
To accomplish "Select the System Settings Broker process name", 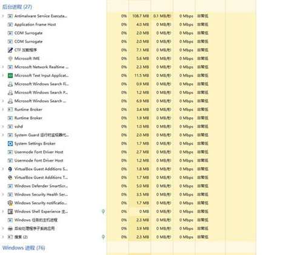I will tap(35, 143).
